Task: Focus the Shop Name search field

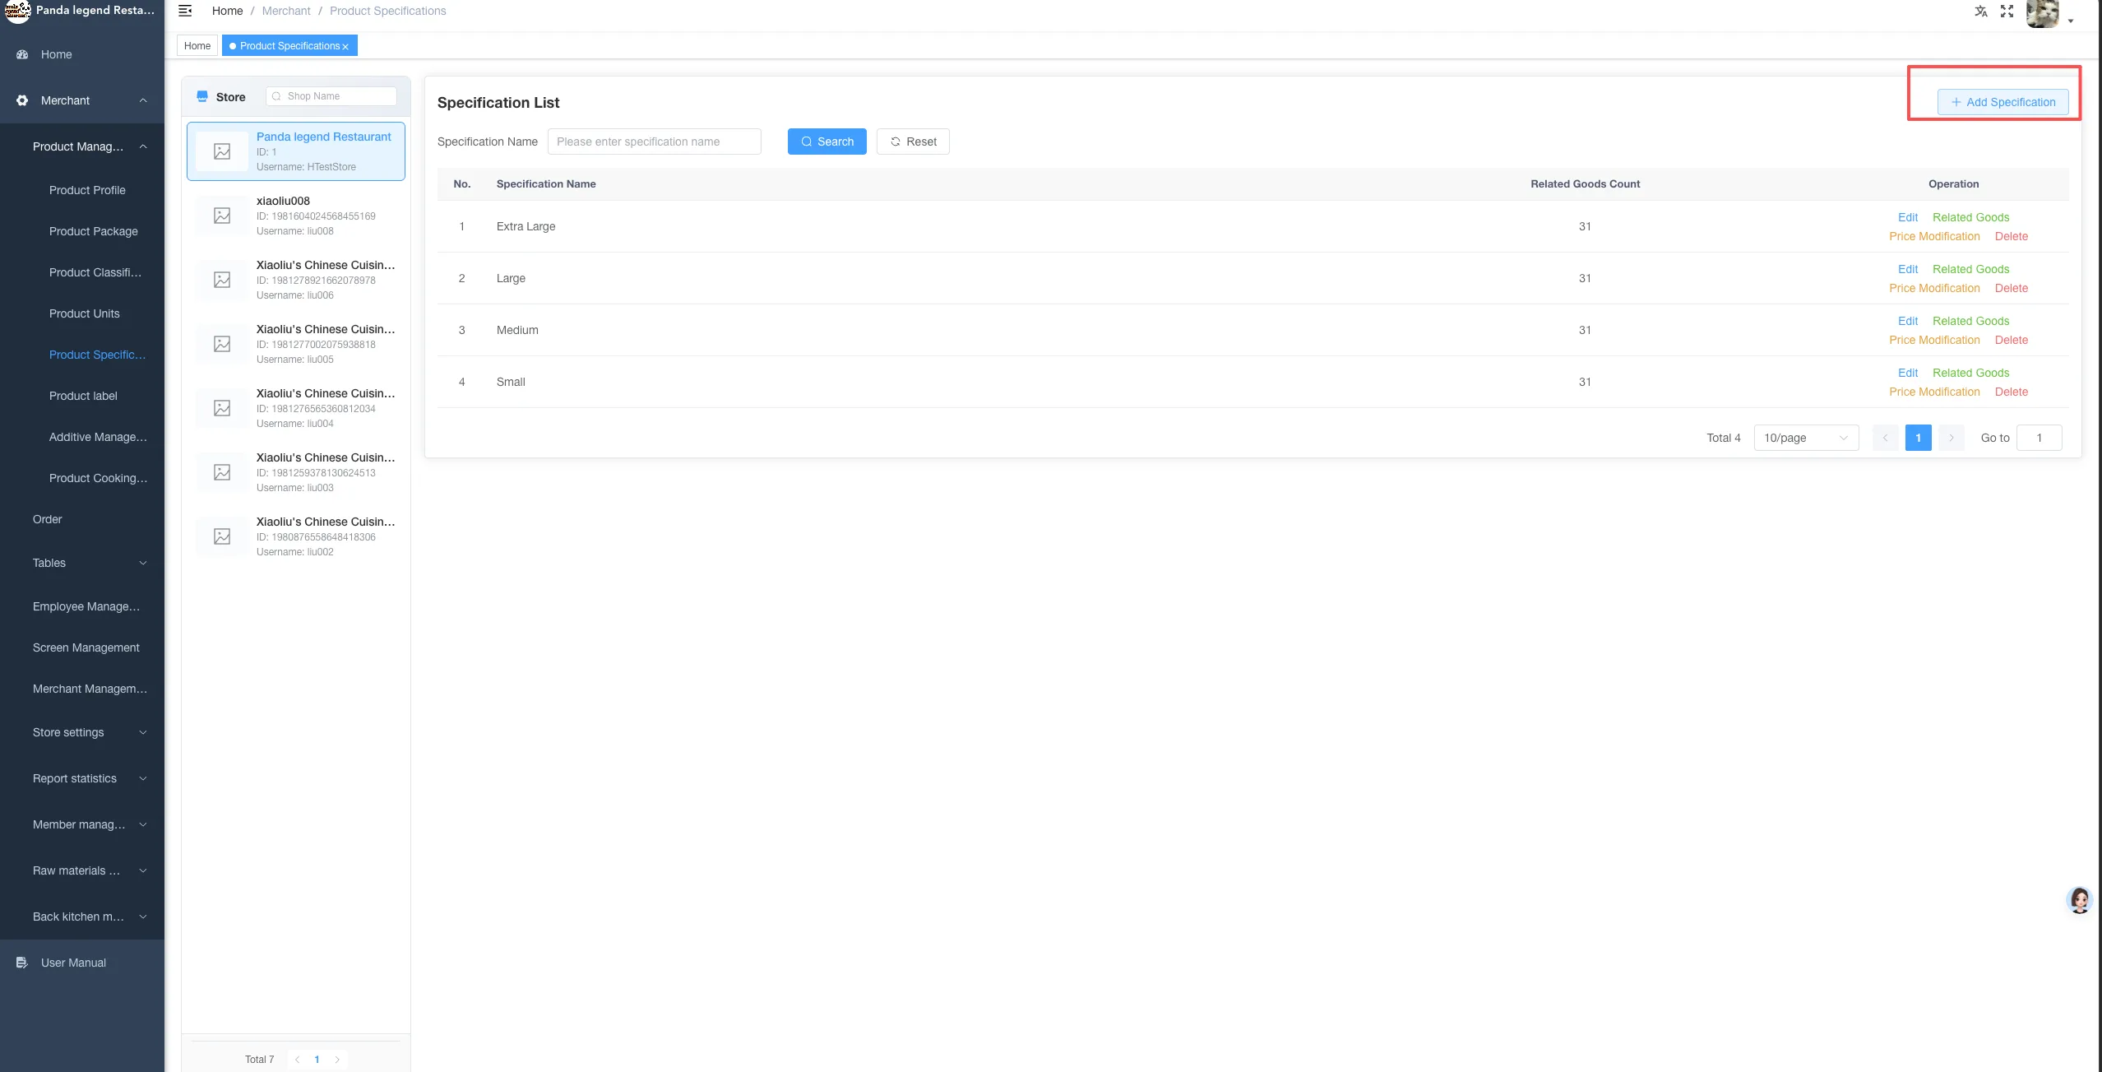Action: tap(331, 96)
